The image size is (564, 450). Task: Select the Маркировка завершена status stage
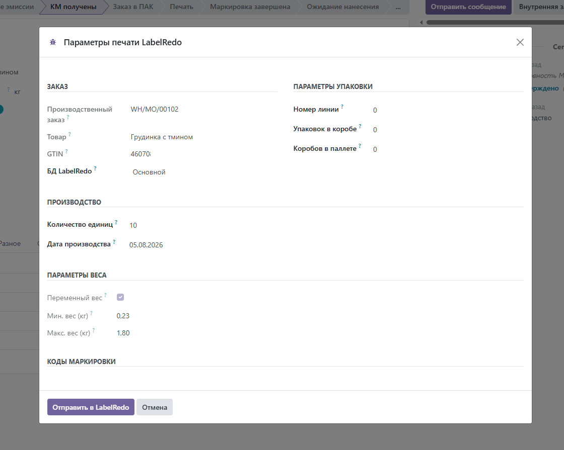250,7
